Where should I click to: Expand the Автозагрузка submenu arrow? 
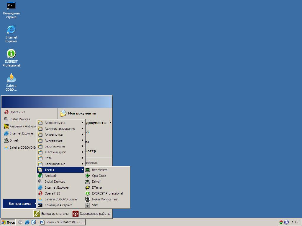point(83,123)
